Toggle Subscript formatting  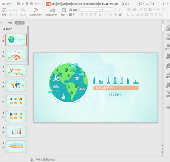click(x=110, y=14)
